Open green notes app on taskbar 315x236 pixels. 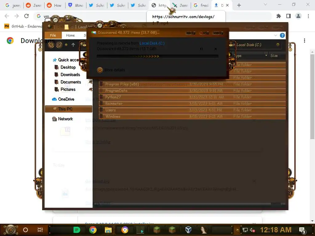coord(77,230)
